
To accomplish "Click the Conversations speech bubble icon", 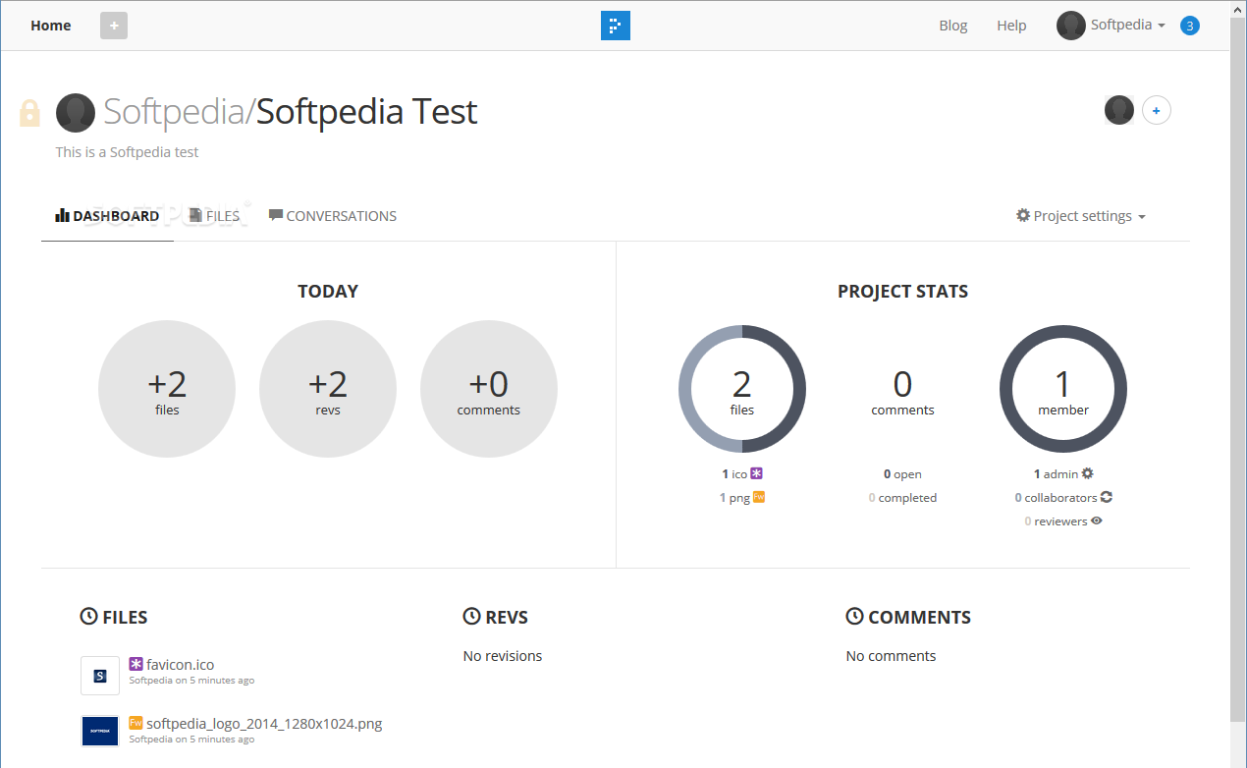I will (276, 215).
